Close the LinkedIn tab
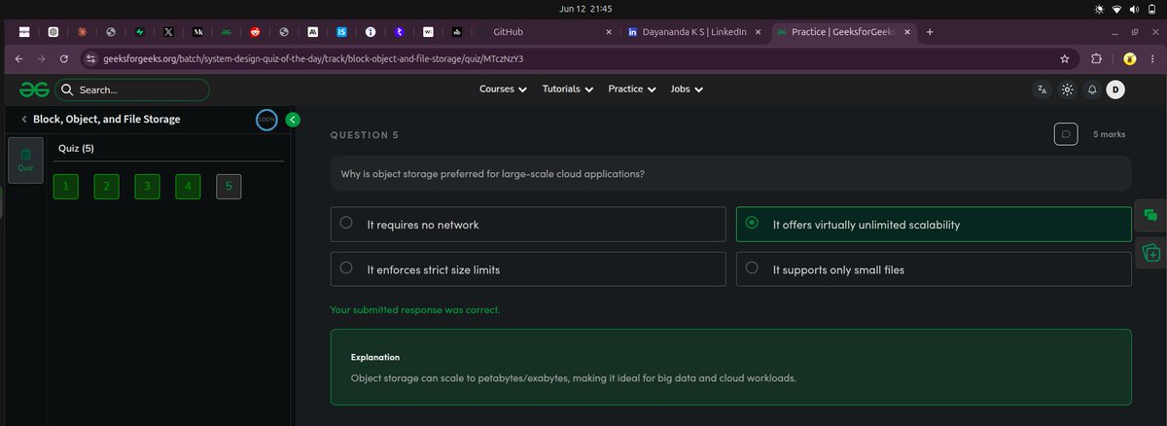 (758, 31)
